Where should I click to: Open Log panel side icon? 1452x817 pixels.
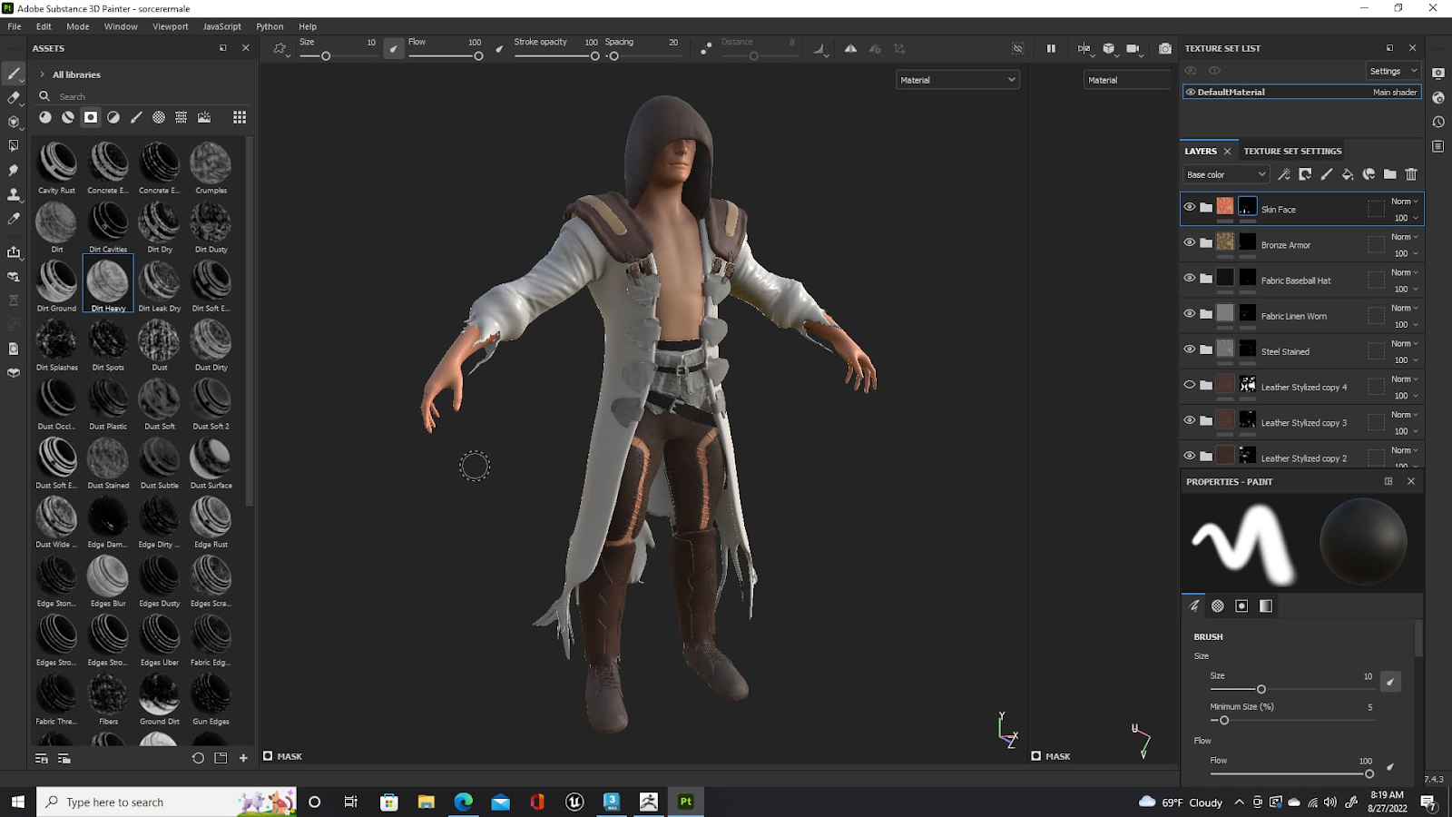(1438, 146)
